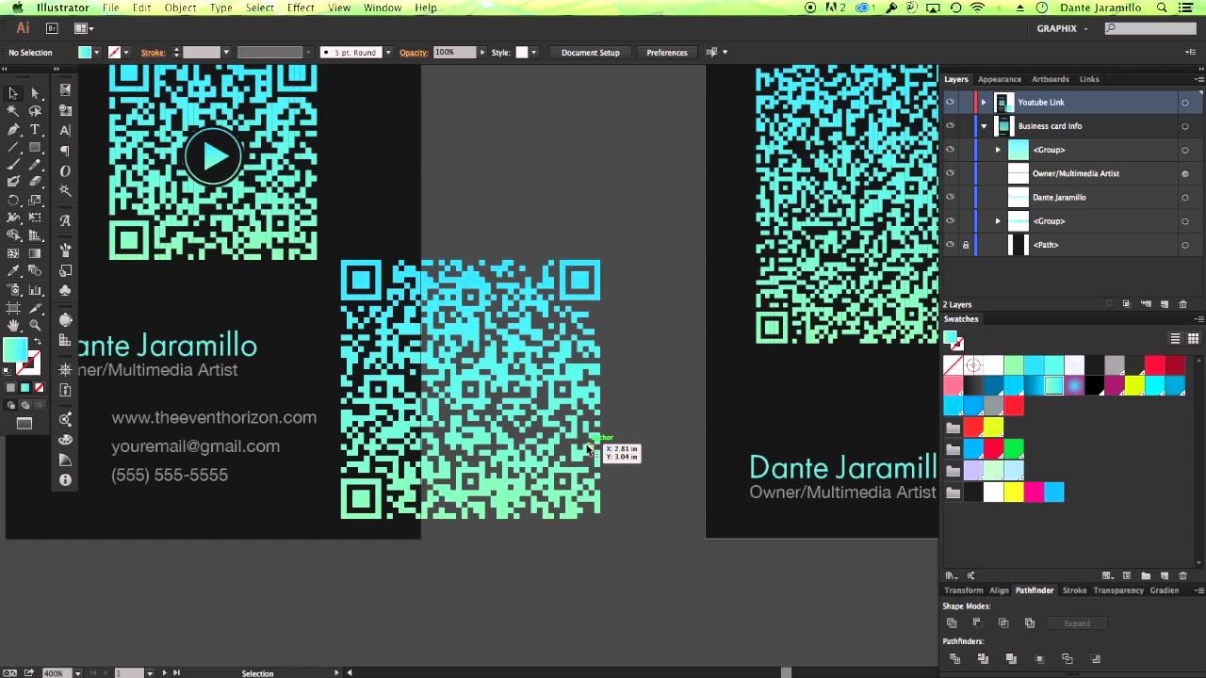Hide the Youtube Link layer
Image resolution: width=1206 pixels, height=678 pixels.
[x=950, y=103]
